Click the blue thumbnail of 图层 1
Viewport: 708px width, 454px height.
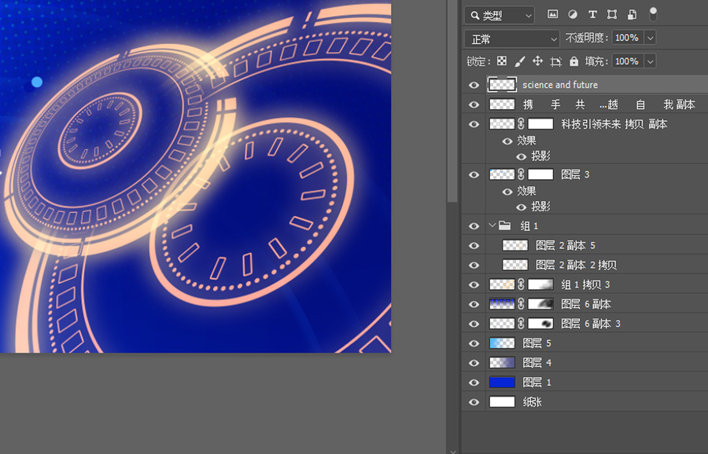pos(502,383)
